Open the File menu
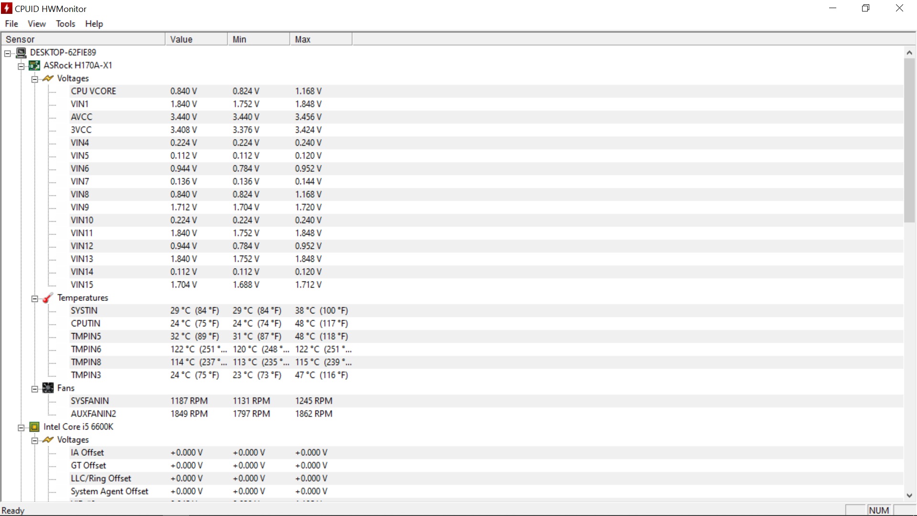 coord(11,24)
